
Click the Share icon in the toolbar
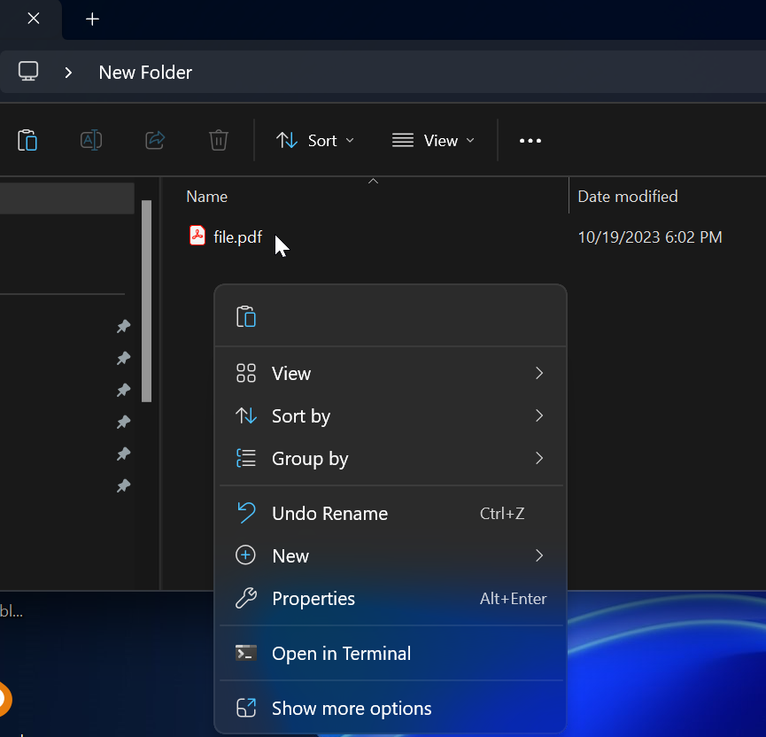[155, 141]
